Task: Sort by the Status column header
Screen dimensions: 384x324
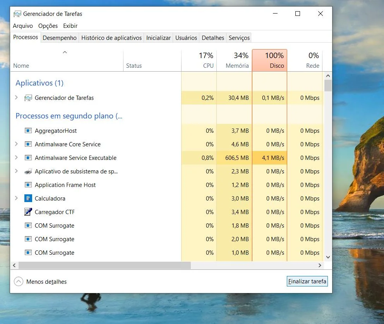Action: tap(152, 61)
